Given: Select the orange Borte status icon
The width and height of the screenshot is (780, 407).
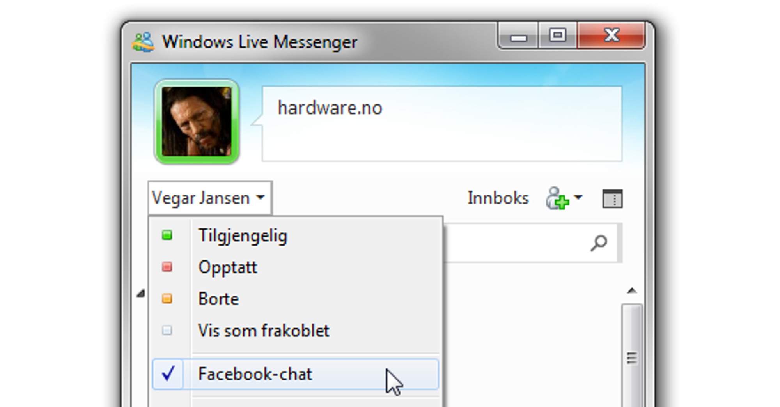Looking at the screenshot, I should pos(167,299).
